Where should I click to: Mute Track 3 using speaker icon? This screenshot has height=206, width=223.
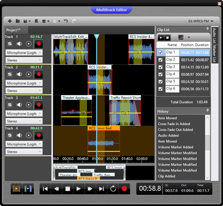[x=19, y=105]
